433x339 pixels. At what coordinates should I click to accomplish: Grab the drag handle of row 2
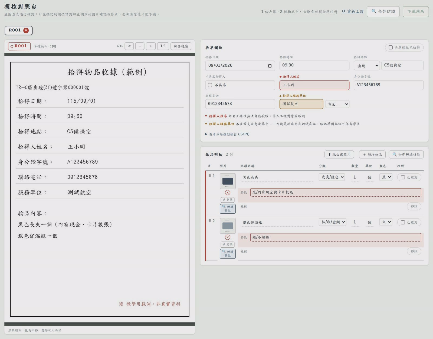click(210, 221)
